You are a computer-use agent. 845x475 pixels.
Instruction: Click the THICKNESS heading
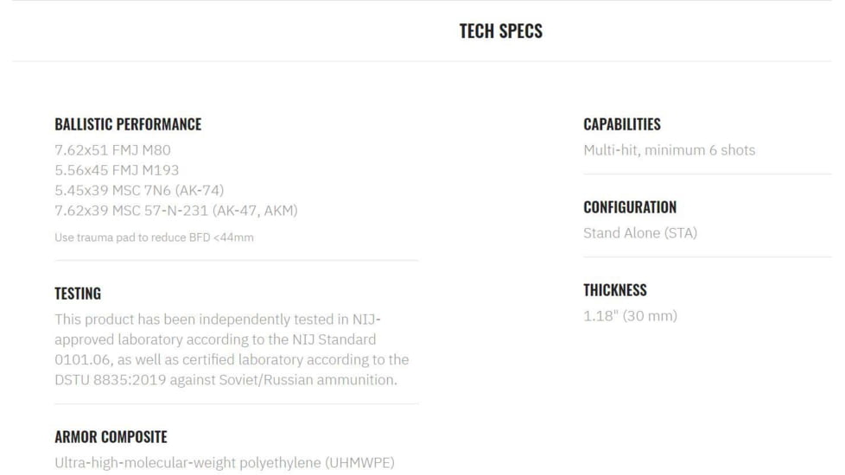[614, 290]
